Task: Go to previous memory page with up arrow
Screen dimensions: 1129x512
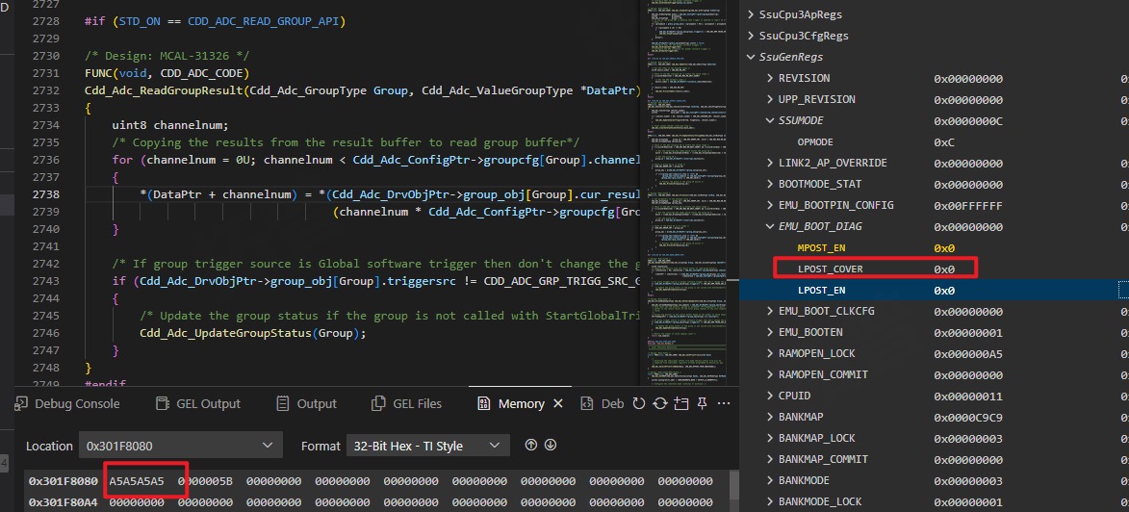Action: [531, 445]
